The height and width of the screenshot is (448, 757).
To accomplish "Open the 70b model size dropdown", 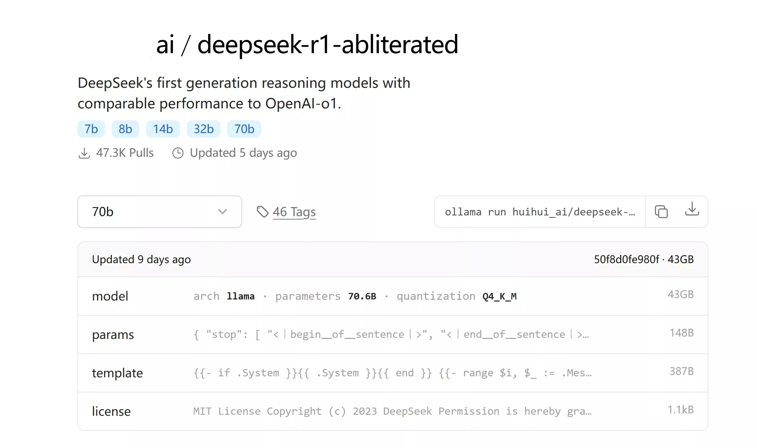I will [159, 212].
